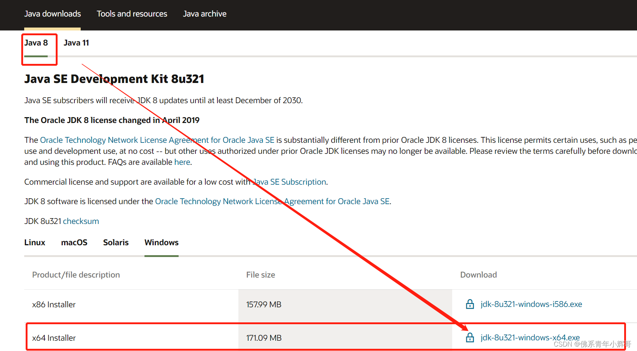The image size is (637, 351).
Task: Open Oracle Technology Network License Agreement link after 'The'
Action: click(157, 140)
